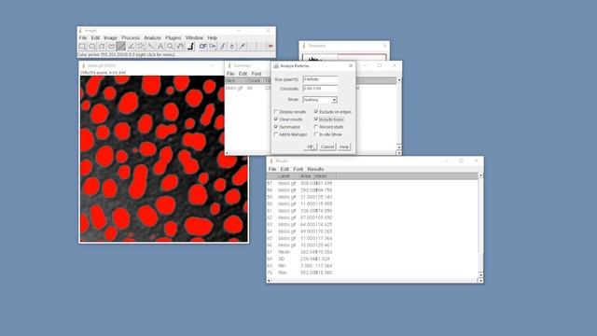This screenshot has width=597, height=336.
Task: Click the Threshold window title icon
Action: coord(303,46)
